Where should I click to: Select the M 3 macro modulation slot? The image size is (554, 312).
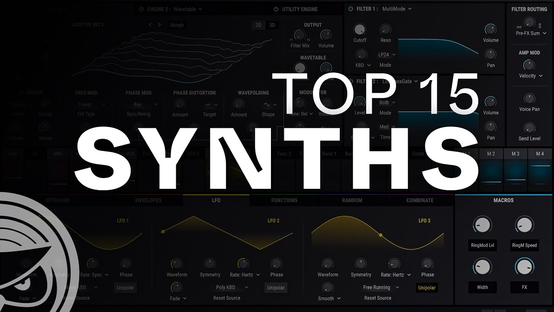[x=515, y=170]
